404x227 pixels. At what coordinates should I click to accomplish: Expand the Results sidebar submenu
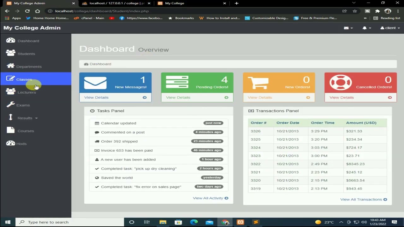[x=28, y=118]
